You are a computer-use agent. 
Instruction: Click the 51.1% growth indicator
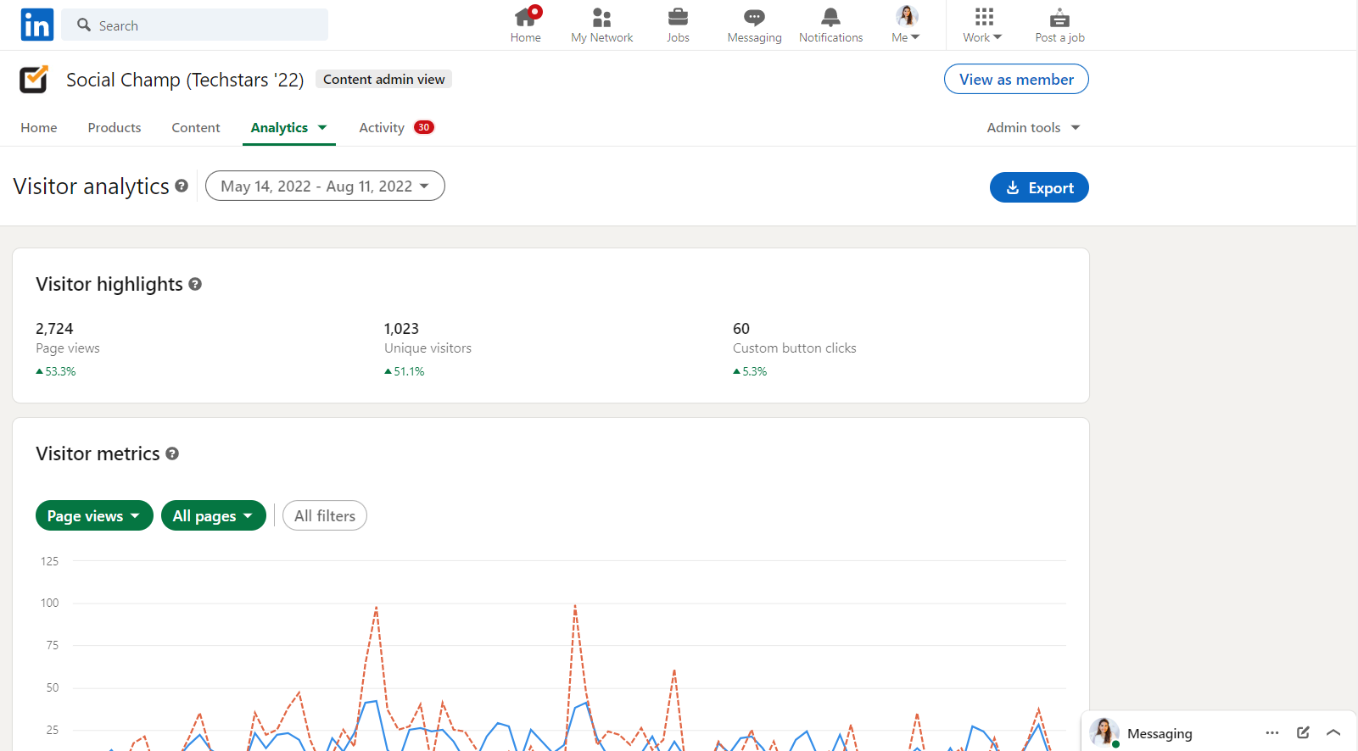coord(405,371)
